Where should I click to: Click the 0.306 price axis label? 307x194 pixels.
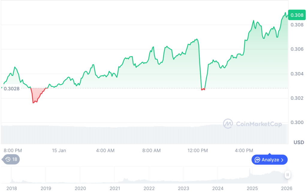point(297,49)
